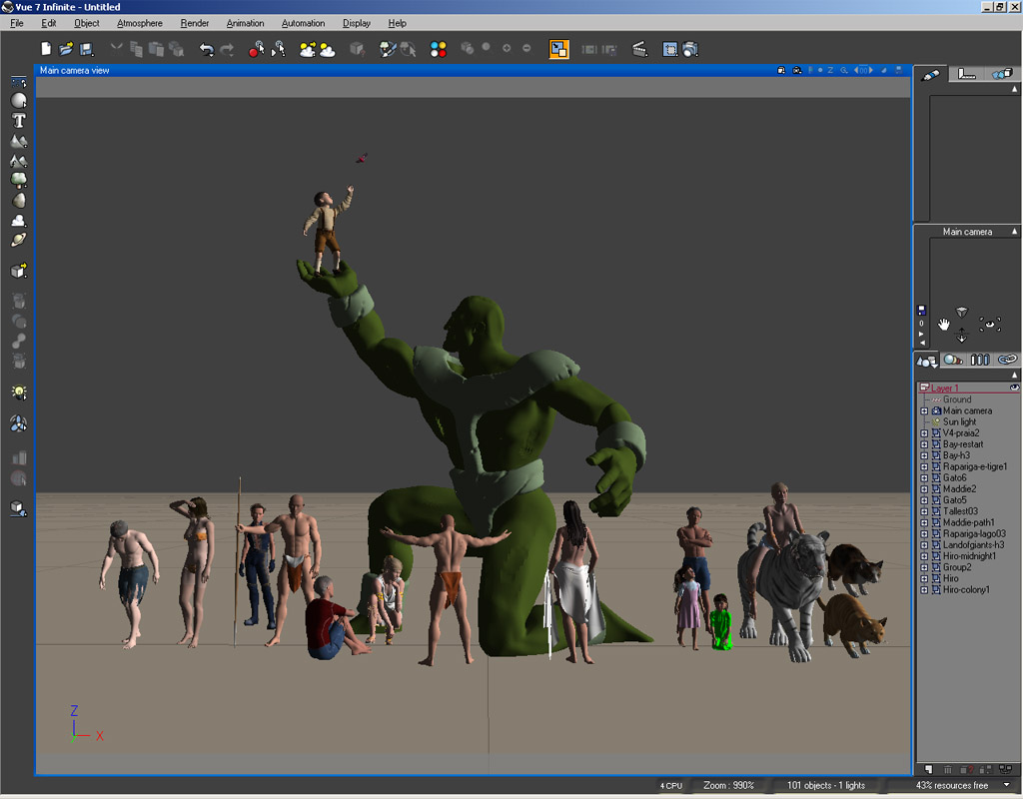Expand the Main camera tree node
Image resolution: width=1023 pixels, height=799 pixels.
click(924, 410)
